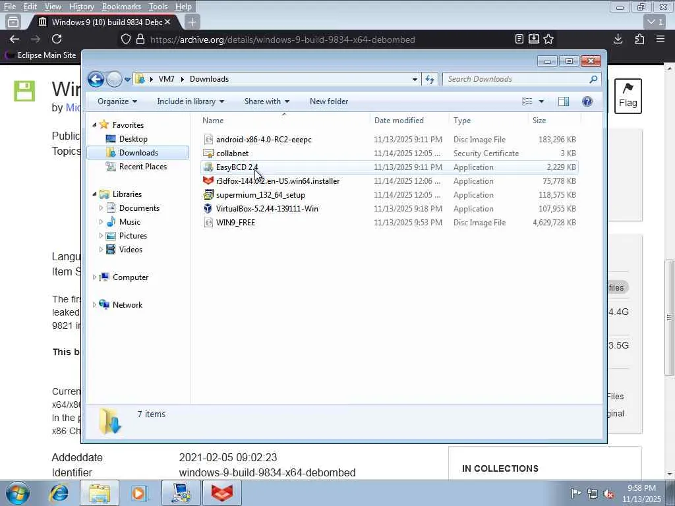Screen dimensions: 675x506
Task: Open the Pictures library
Action: point(133,236)
